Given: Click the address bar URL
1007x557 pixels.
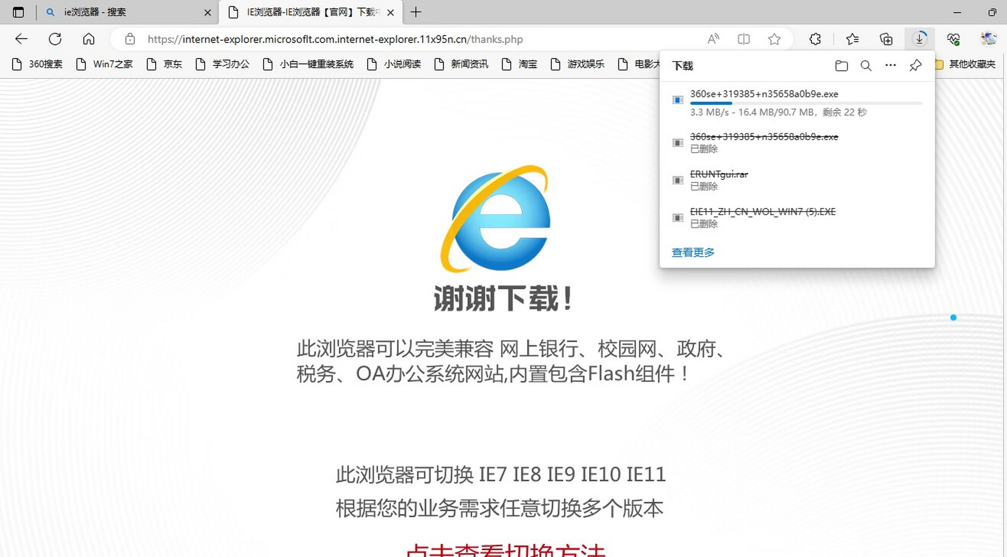Looking at the screenshot, I should [x=335, y=40].
